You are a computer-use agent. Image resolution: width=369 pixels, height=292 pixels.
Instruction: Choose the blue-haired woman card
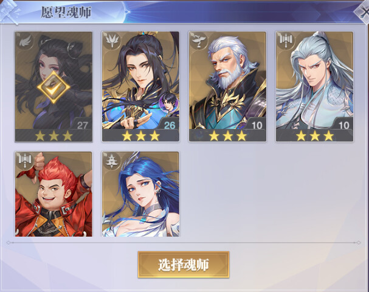point(140,194)
